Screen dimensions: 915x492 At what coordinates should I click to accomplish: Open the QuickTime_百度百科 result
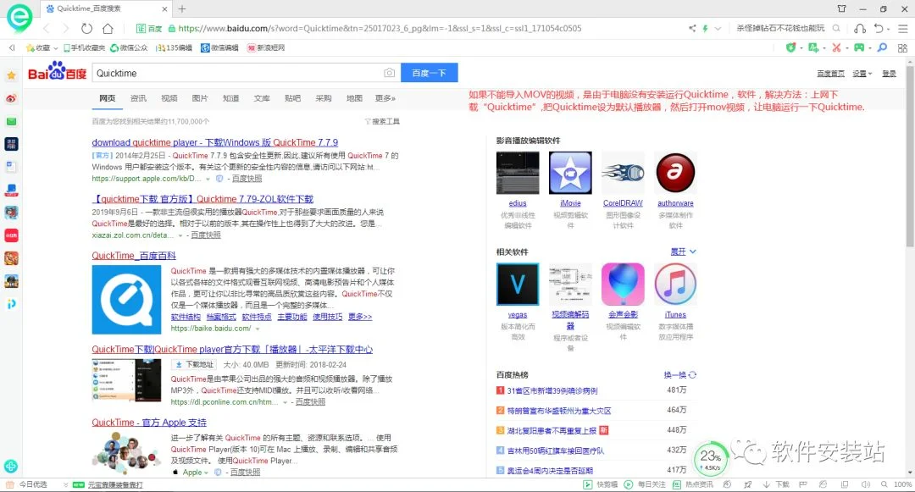(134, 256)
